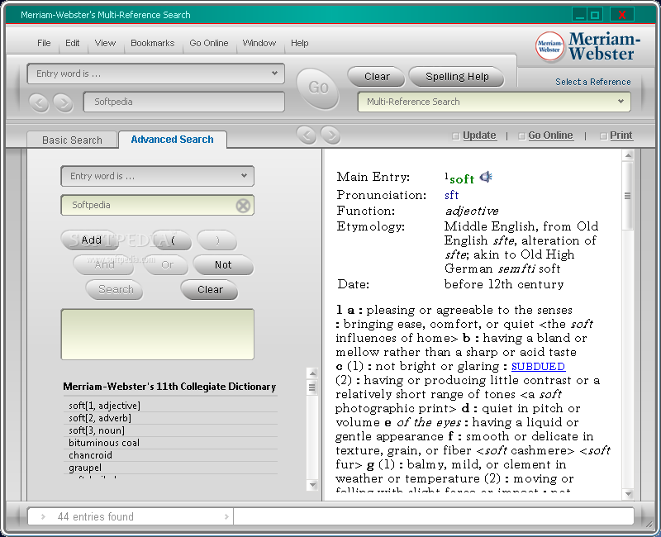Viewport: 661px width, 537px height.
Task: Insert a closing parenthesis button
Action: click(217, 240)
